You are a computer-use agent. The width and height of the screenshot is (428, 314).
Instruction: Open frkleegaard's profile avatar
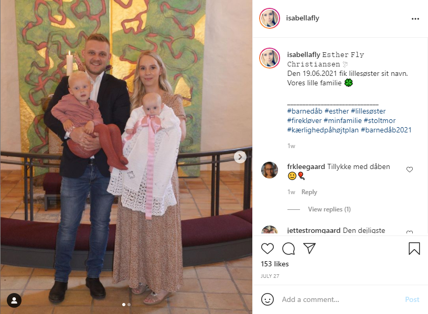pyautogui.click(x=270, y=170)
